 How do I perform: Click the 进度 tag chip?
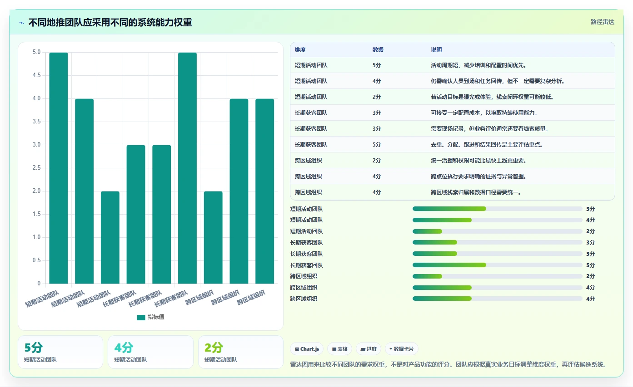click(369, 349)
